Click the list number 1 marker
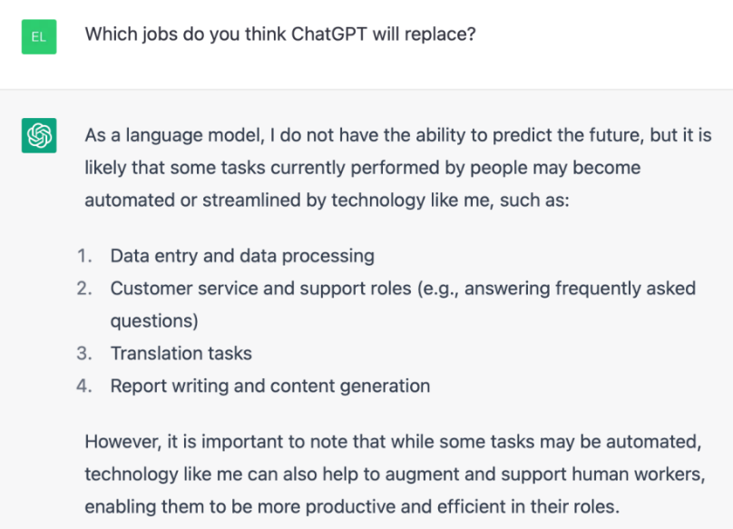733x529 pixels. 84,256
